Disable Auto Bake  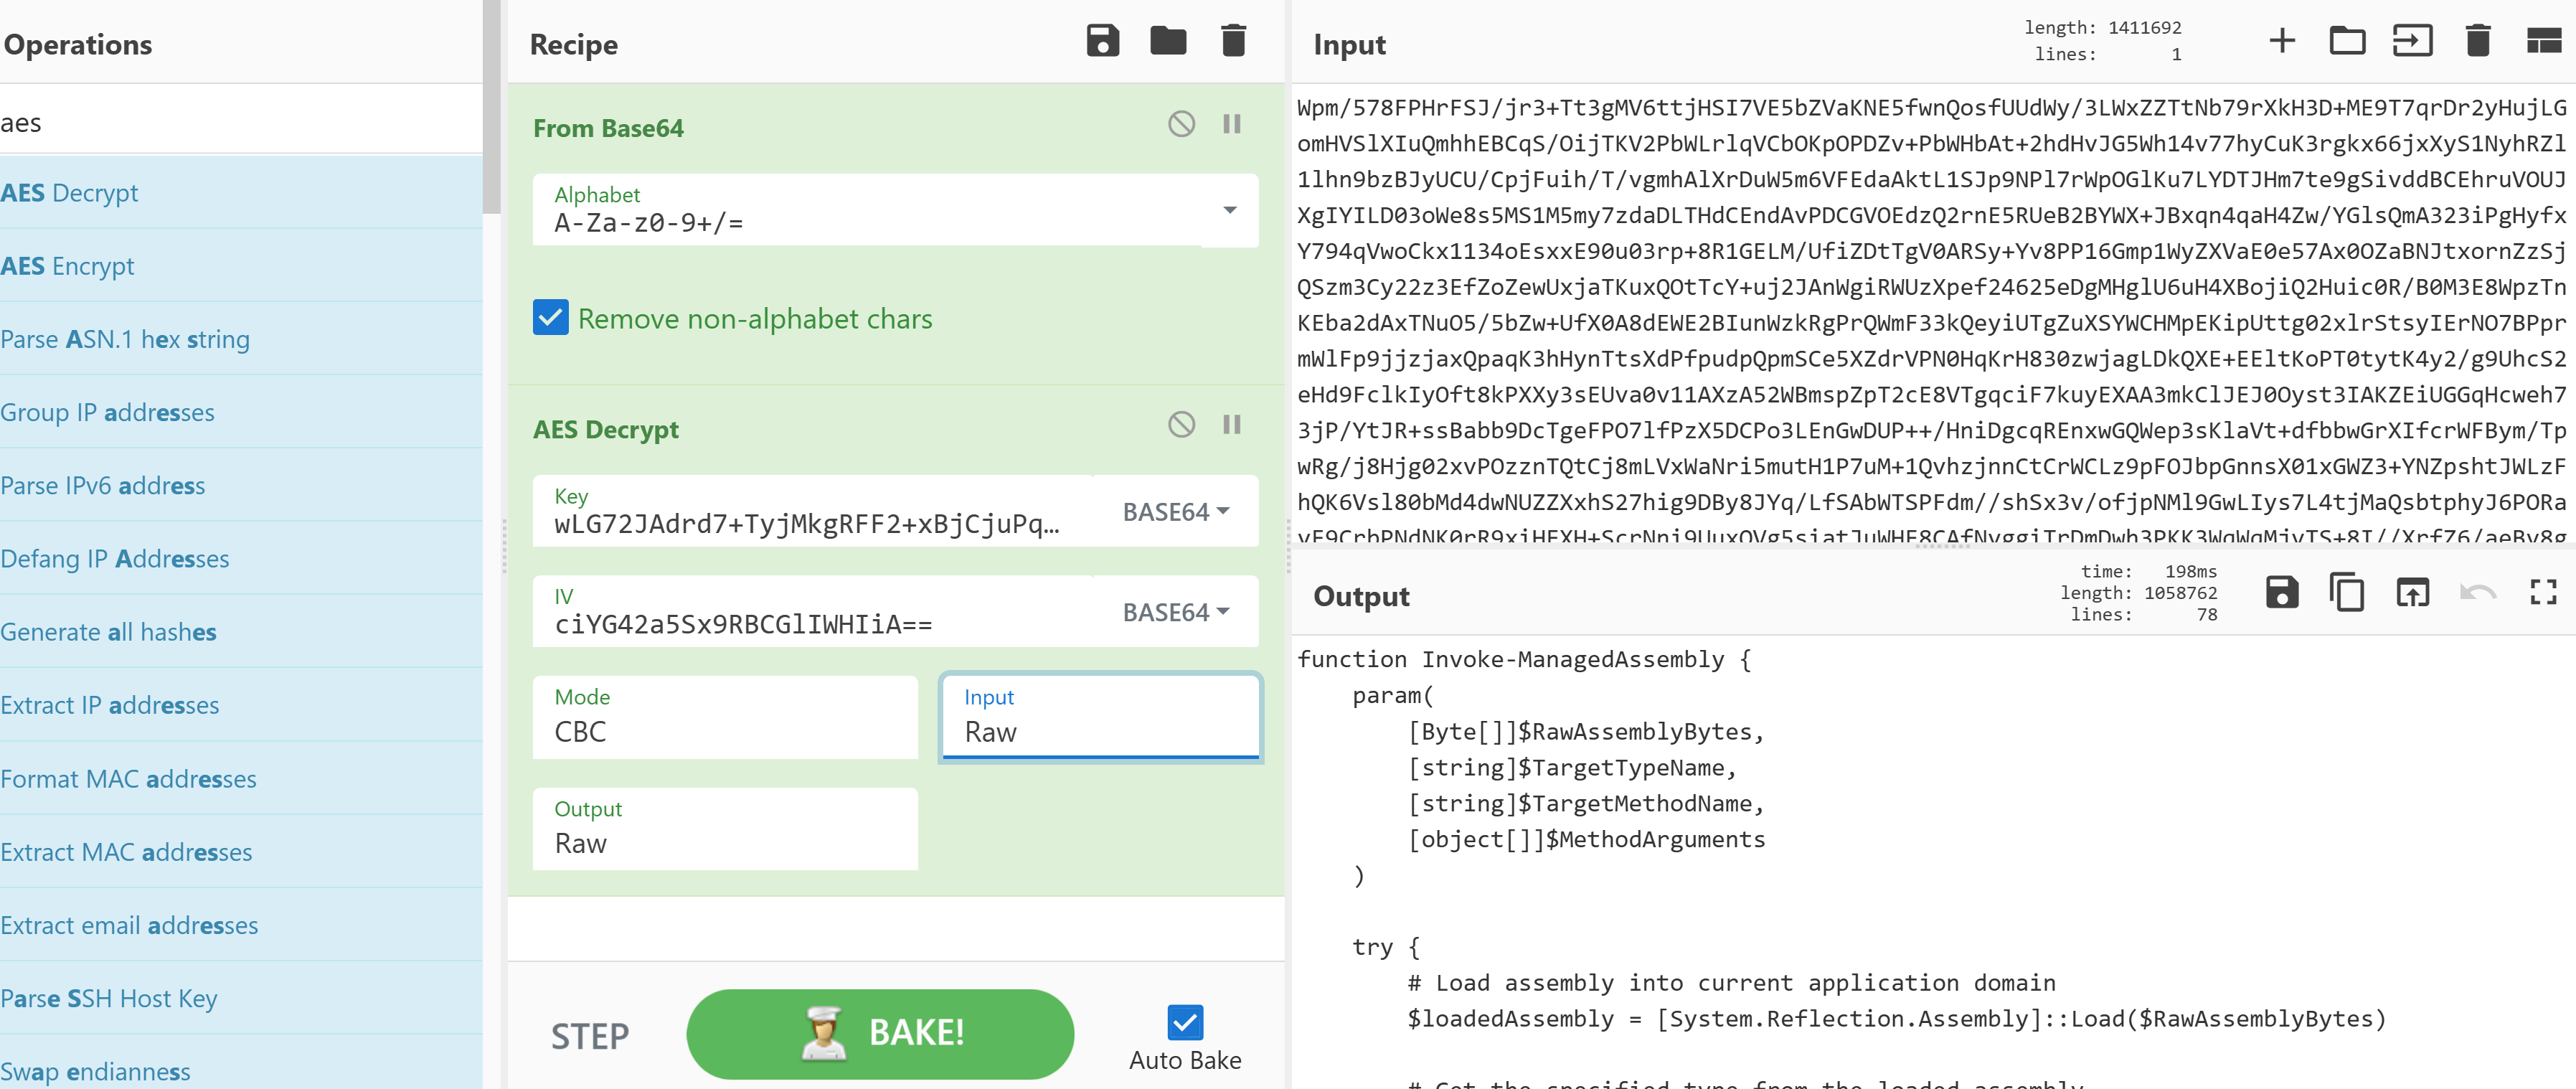(x=1184, y=1021)
